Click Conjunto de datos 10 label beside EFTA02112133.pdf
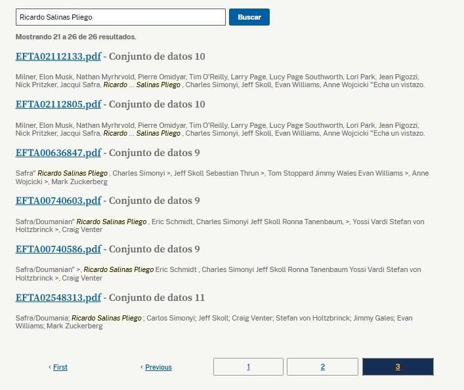Screen dimensions: 464x390 coord(157,56)
